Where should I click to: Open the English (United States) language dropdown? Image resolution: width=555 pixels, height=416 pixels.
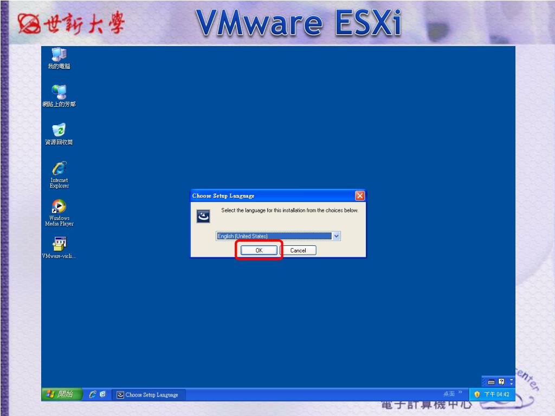278,236
